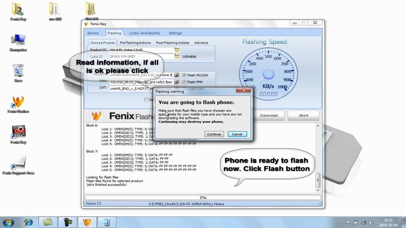Open the Komputer desktop icon

pyautogui.click(x=18, y=43)
